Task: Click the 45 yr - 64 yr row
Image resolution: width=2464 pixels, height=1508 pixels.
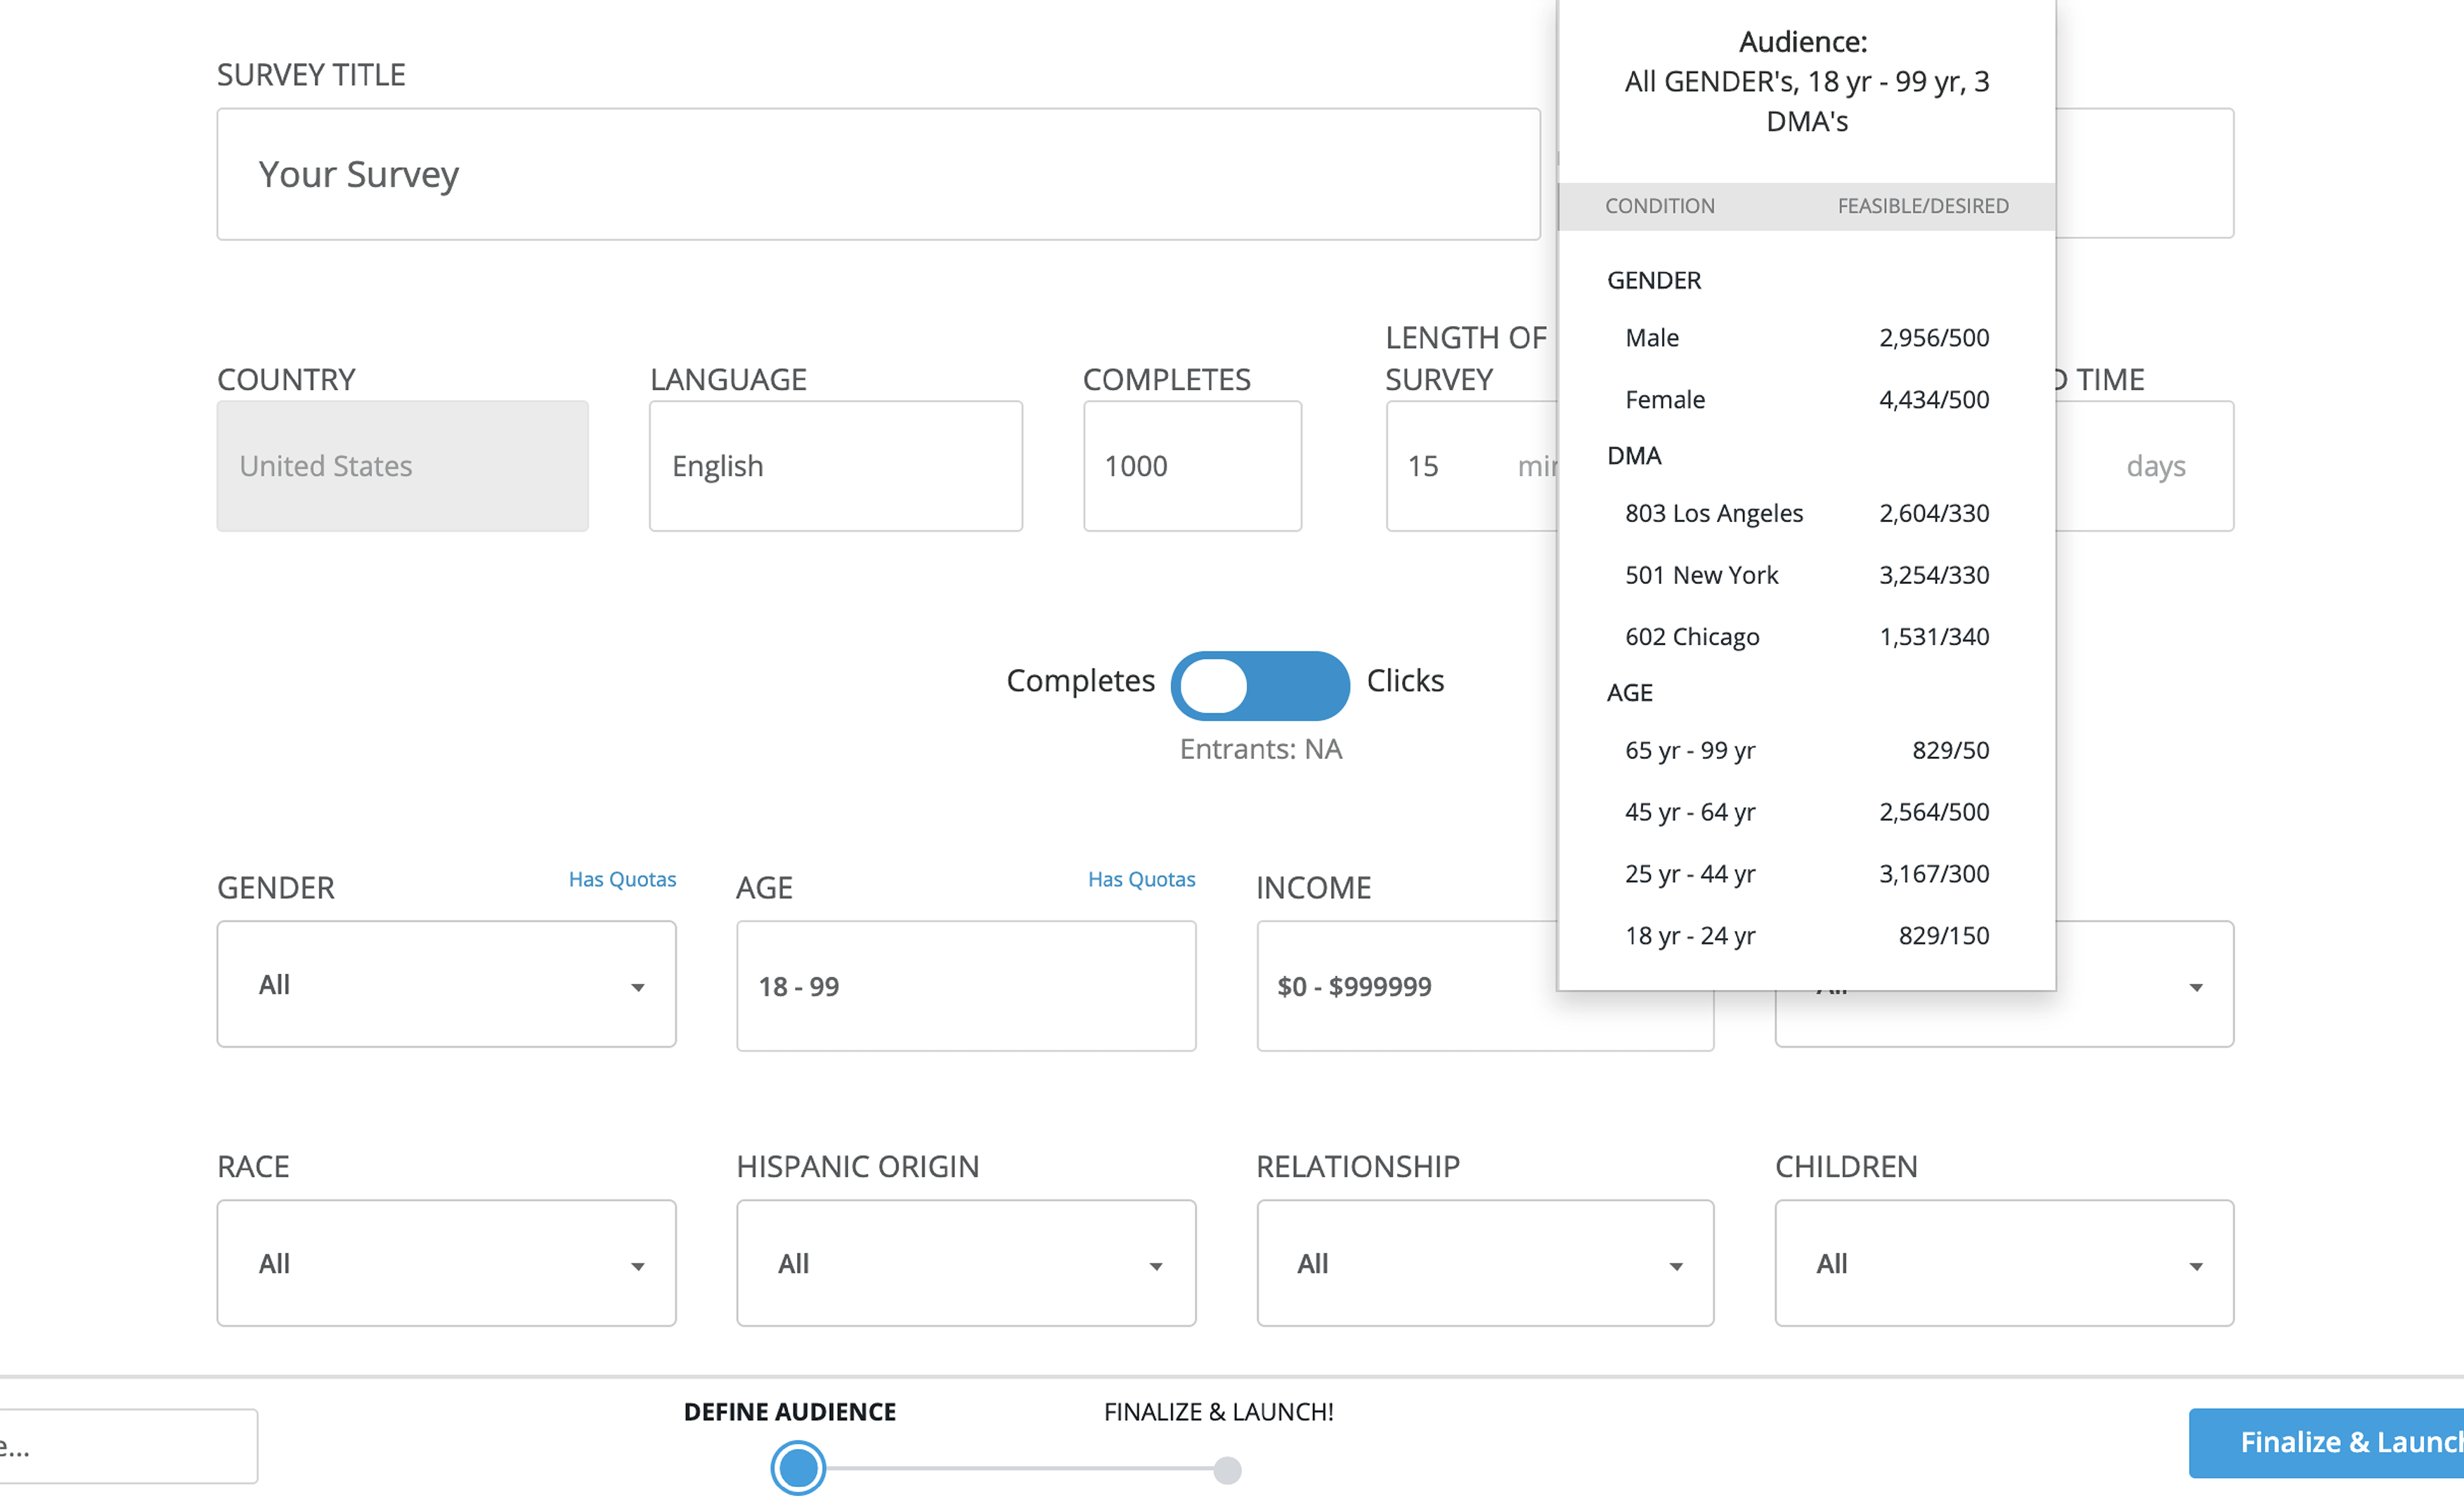Action: (x=1807, y=812)
